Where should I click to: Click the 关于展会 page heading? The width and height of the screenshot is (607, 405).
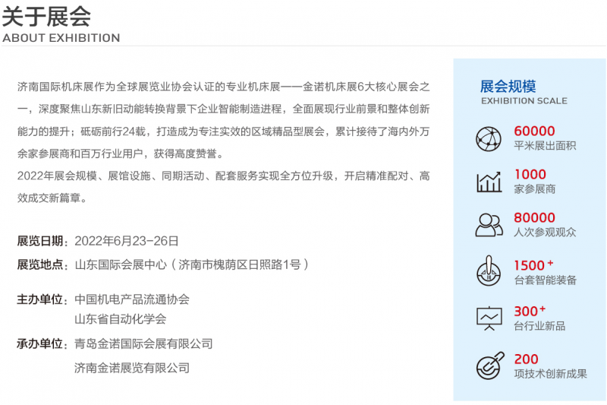[x=46, y=15]
